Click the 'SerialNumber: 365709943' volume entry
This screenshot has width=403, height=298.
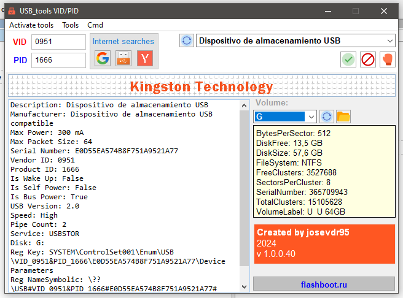click(x=302, y=192)
